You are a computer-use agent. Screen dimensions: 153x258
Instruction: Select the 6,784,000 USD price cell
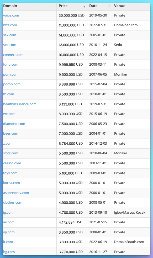71,143
